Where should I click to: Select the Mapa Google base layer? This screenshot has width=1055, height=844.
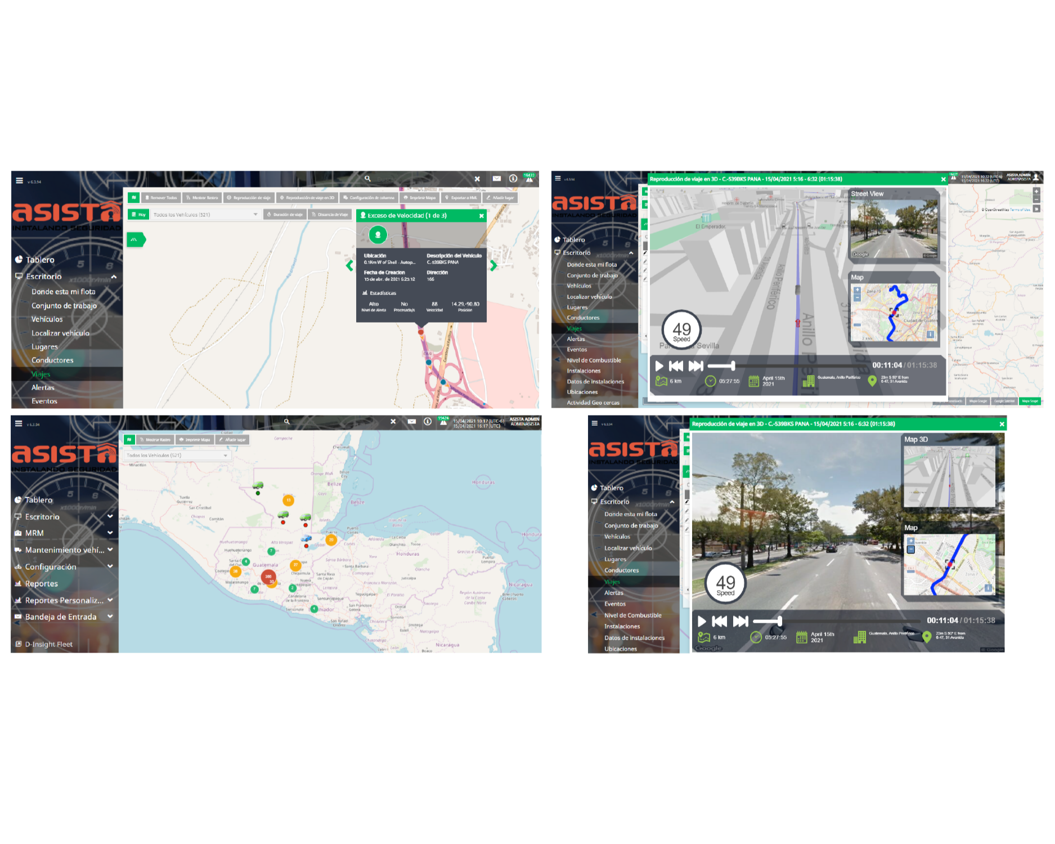[x=978, y=401]
